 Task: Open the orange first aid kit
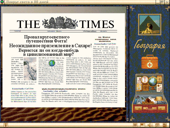[150, 62]
